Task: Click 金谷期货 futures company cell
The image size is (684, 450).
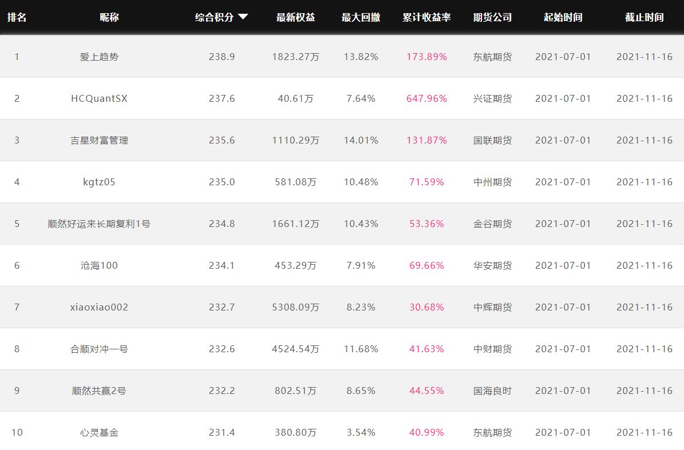Action: 492,224
